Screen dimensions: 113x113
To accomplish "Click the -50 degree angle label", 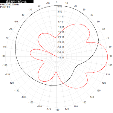I will (16, 22).
